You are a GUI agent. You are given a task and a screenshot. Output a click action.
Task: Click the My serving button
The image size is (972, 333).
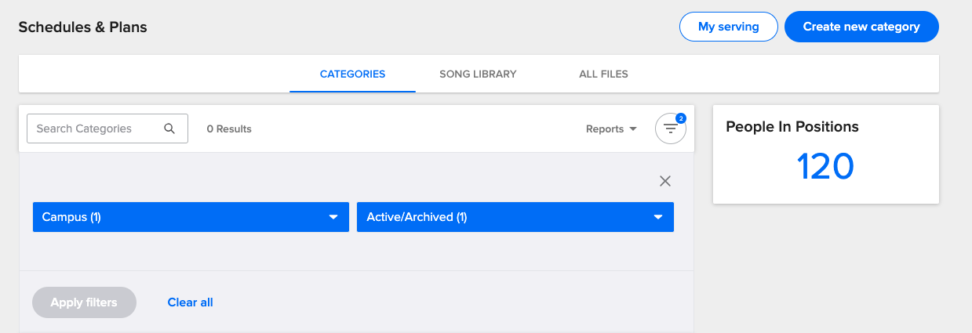point(728,27)
